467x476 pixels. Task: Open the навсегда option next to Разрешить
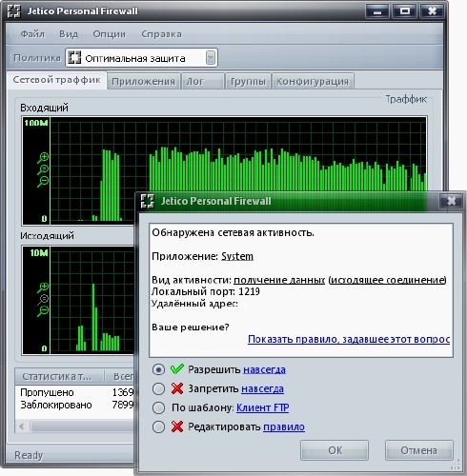point(264,369)
